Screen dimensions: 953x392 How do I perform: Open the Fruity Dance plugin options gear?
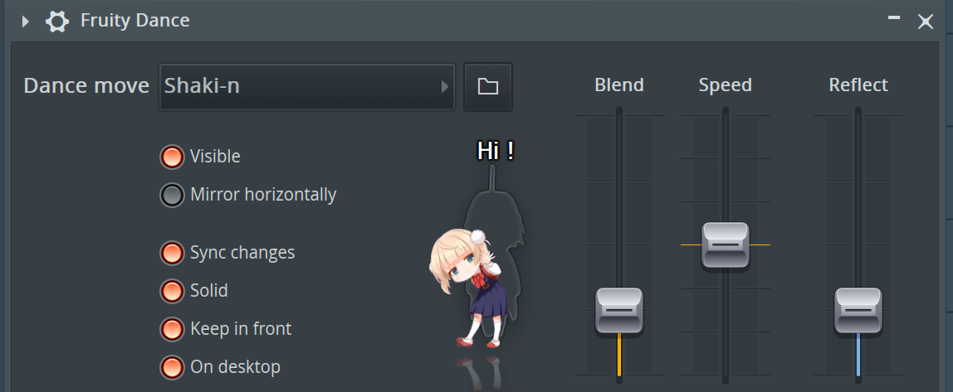pyautogui.click(x=57, y=22)
